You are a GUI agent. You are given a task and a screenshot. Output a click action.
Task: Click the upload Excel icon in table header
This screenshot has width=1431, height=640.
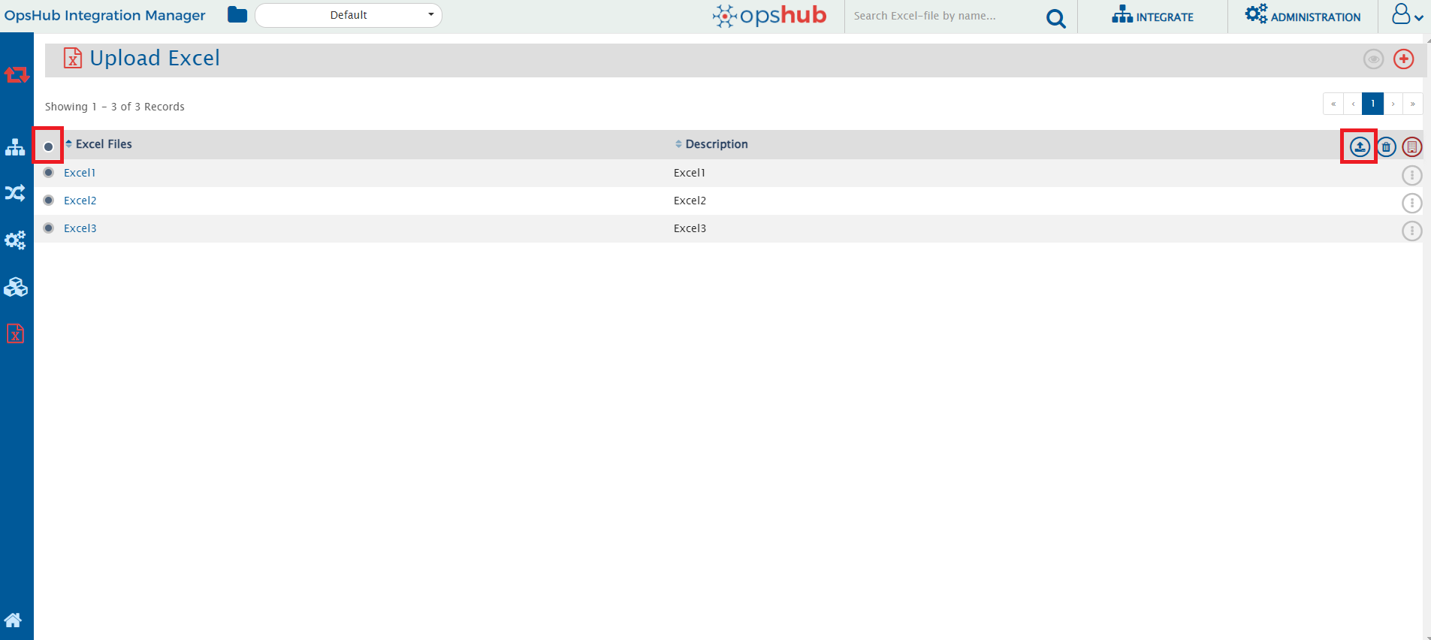(1359, 146)
